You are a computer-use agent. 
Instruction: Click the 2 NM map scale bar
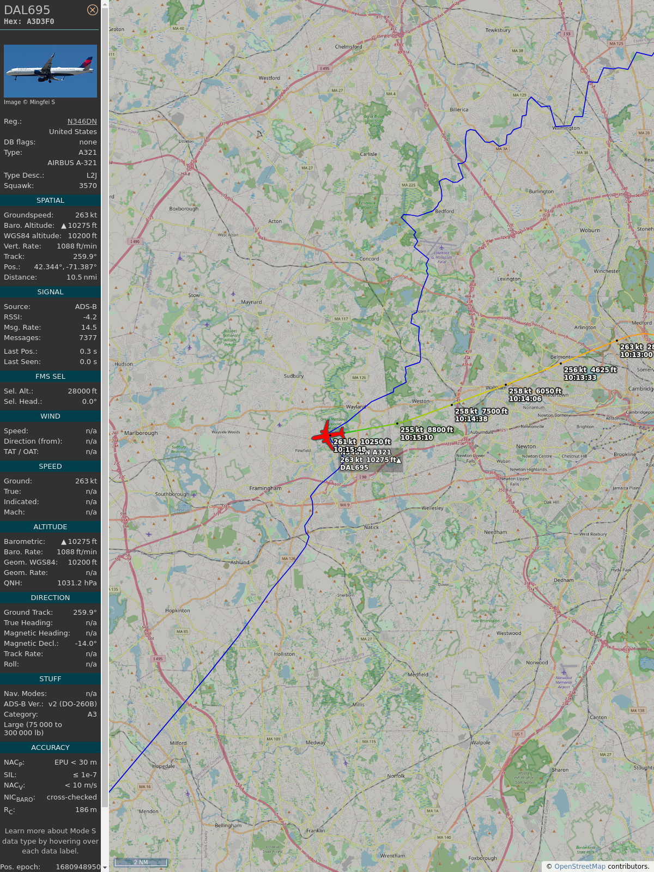141,862
